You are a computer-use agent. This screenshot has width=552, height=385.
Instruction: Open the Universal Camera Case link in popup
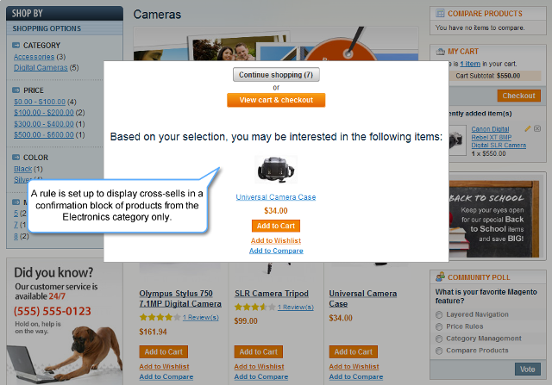(x=276, y=197)
